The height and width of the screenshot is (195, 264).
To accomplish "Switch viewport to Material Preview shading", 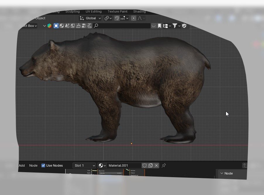I will 62,26.
